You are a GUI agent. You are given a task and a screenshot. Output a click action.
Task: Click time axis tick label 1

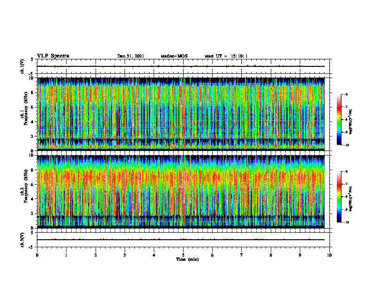(66, 255)
